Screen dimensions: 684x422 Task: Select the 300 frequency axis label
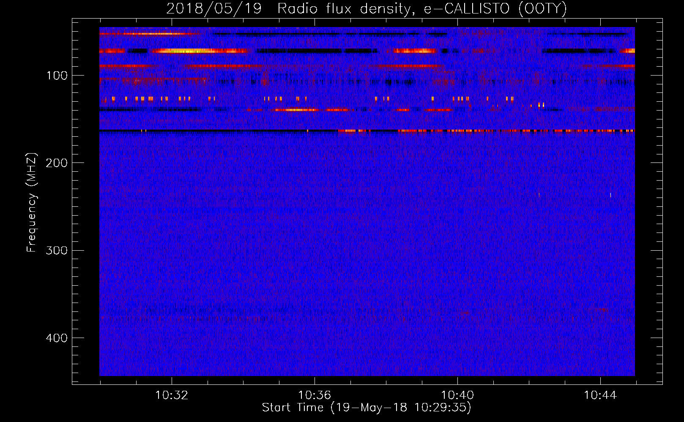point(57,251)
